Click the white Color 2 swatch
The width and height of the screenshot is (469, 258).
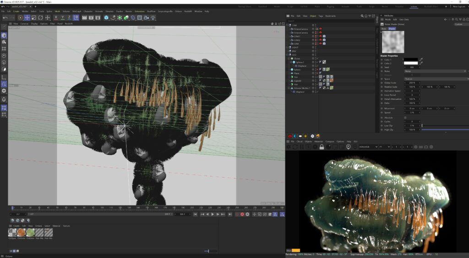411,63
